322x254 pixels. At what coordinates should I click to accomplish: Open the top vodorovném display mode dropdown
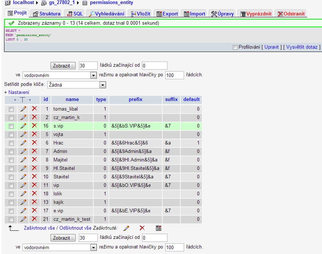(x=59, y=75)
